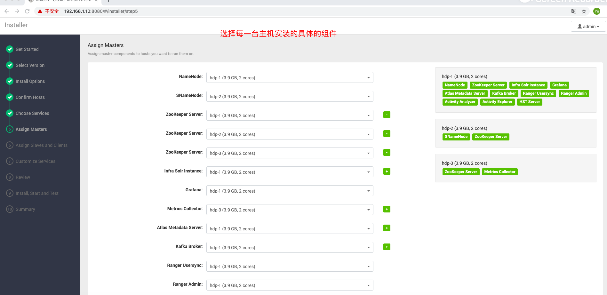Click the Kafka Broker tag under hdp-1

click(504, 93)
